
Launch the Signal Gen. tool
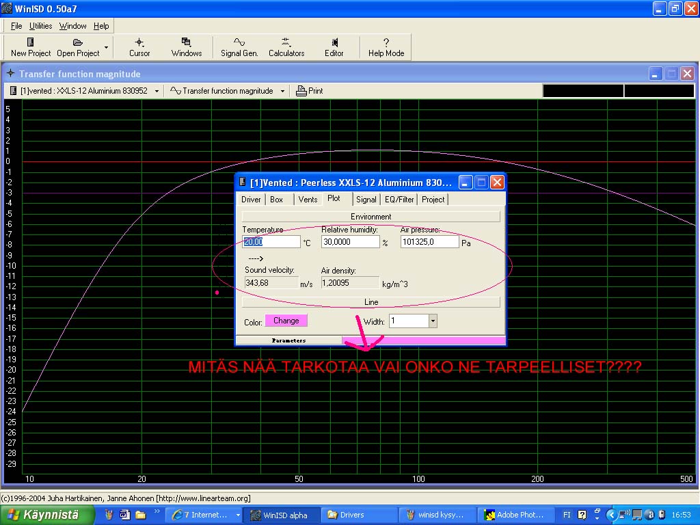pos(239,42)
